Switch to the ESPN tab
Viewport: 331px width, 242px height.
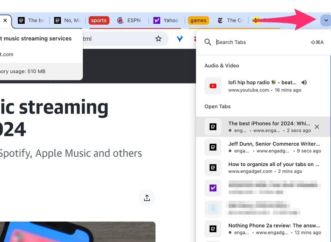point(130,20)
